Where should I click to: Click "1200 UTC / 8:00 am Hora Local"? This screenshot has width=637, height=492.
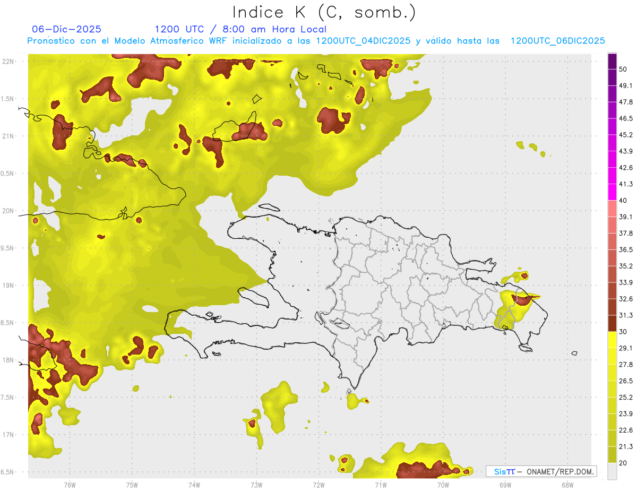(240, 30)
